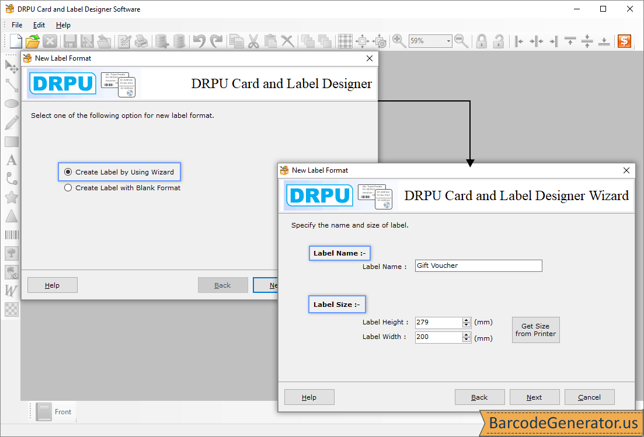Click the Label Name text field
This screenshot has height=437, width=644.
point(479,265)
